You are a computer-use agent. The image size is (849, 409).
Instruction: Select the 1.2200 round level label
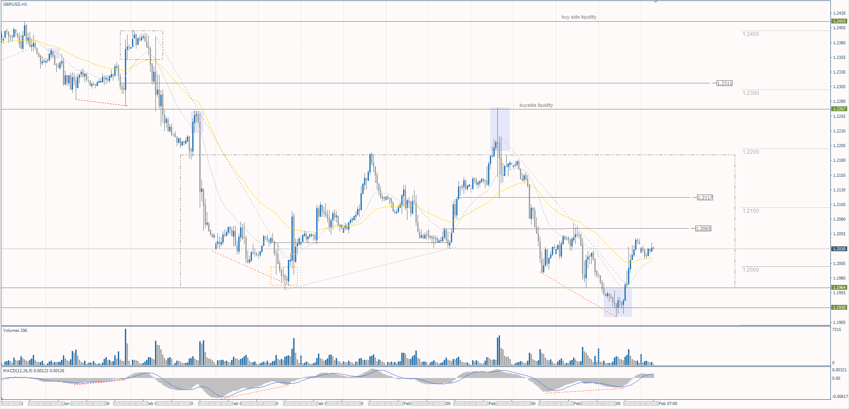pyautogui.click(x=751, y=152)
